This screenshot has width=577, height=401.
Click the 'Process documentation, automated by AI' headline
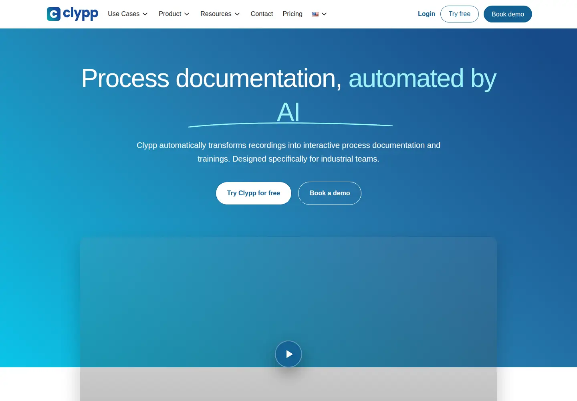point(288,95)
